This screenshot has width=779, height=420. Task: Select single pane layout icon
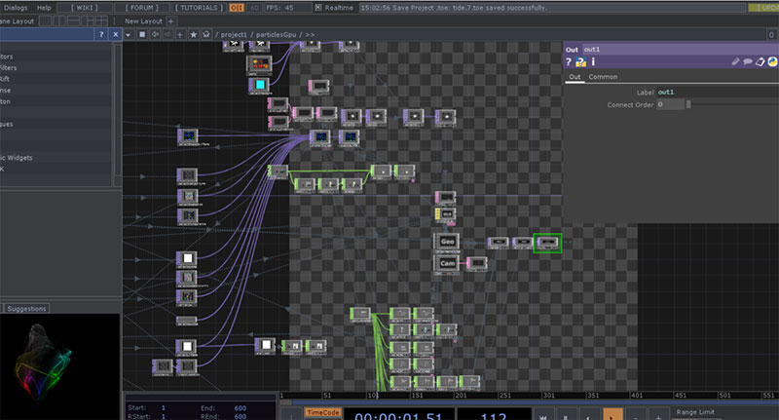45,20
